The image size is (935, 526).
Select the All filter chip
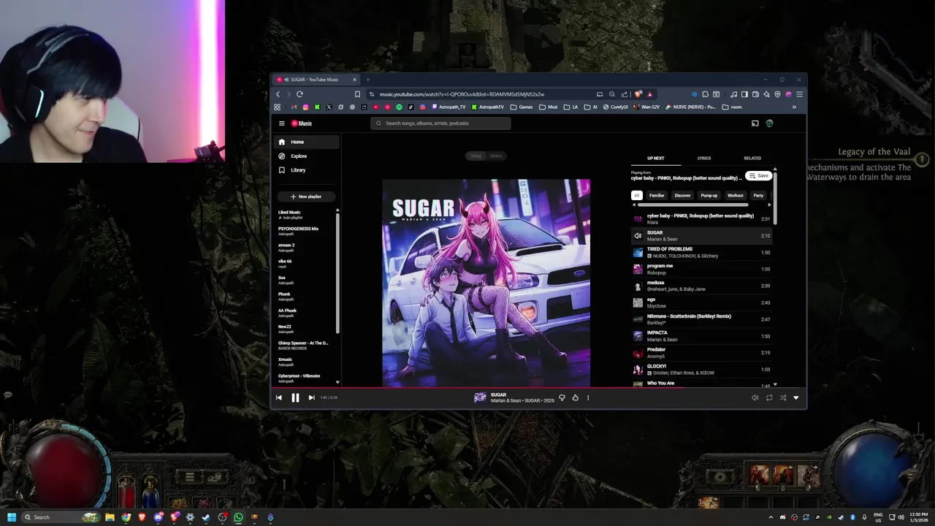point(636,195)
